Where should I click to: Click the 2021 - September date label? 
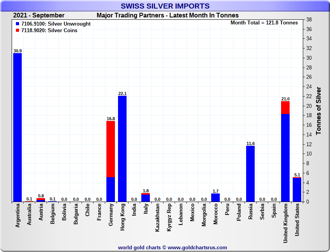point(39,16)
